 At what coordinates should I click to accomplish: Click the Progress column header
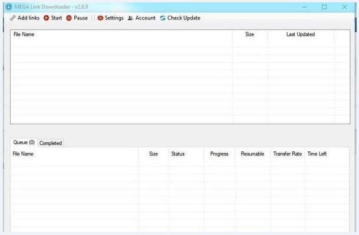point(219,154)
